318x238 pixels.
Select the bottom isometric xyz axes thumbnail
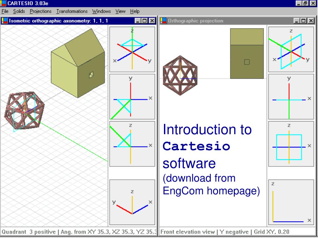(132, 202)
